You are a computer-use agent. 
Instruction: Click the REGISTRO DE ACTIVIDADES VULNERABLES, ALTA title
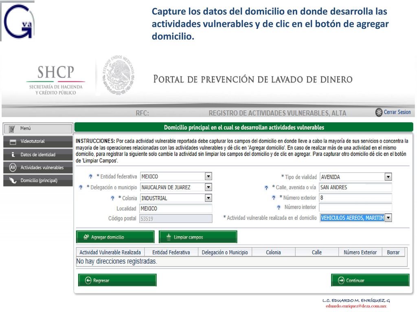pyautogui.click(x=277, y=113)
